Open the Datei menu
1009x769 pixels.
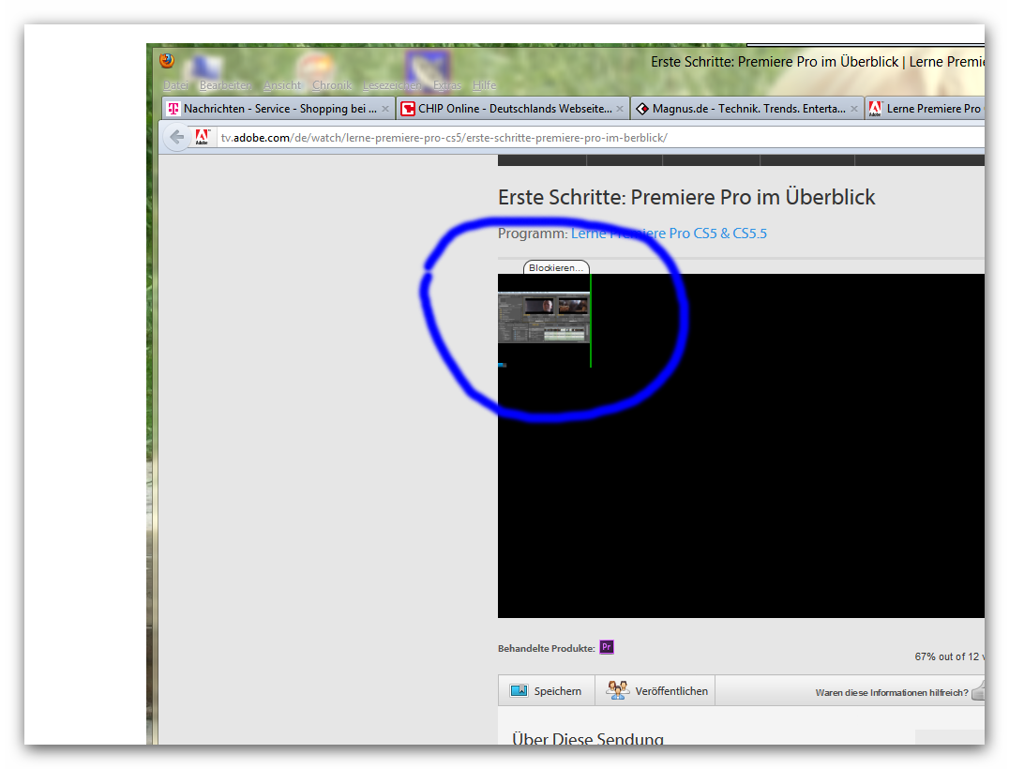[175, 85]
